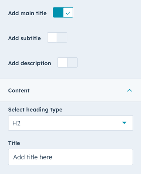Click the 'Content' heading text
The image size is (141, 174).
[19, 91]
